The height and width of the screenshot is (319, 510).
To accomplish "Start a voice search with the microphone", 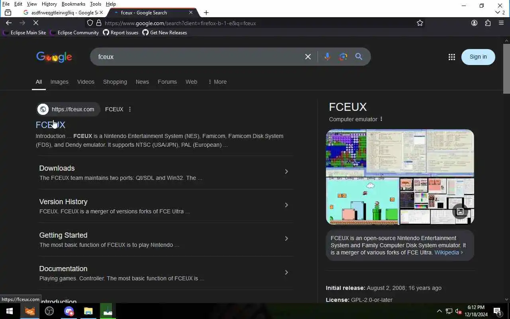I will [327, 57].
